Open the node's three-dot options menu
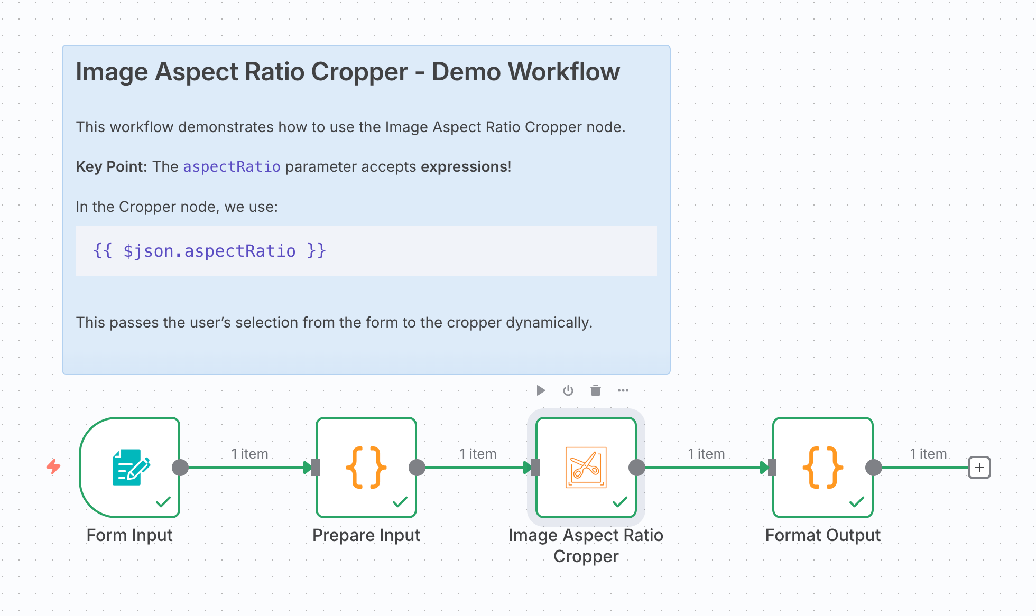The height and width of the screenshot is (616, 1036). [623, 390]
